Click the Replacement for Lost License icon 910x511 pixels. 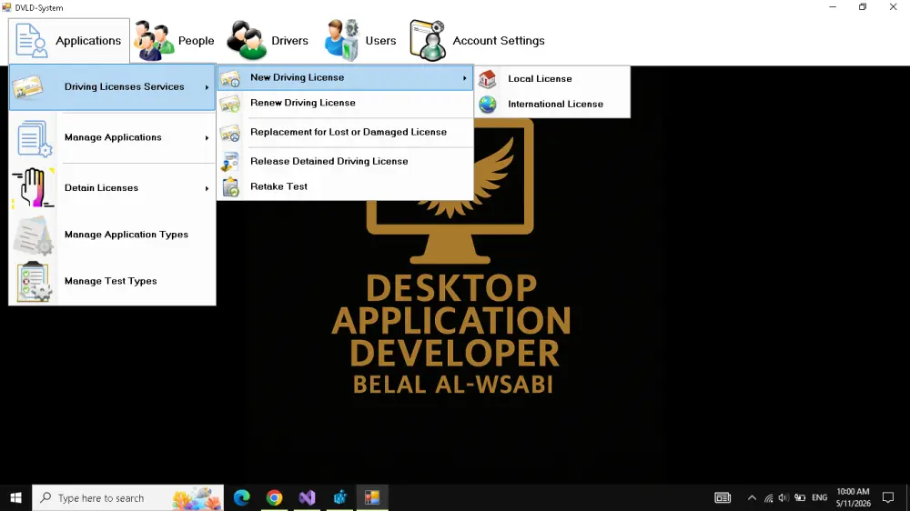[x=230, y=133]
